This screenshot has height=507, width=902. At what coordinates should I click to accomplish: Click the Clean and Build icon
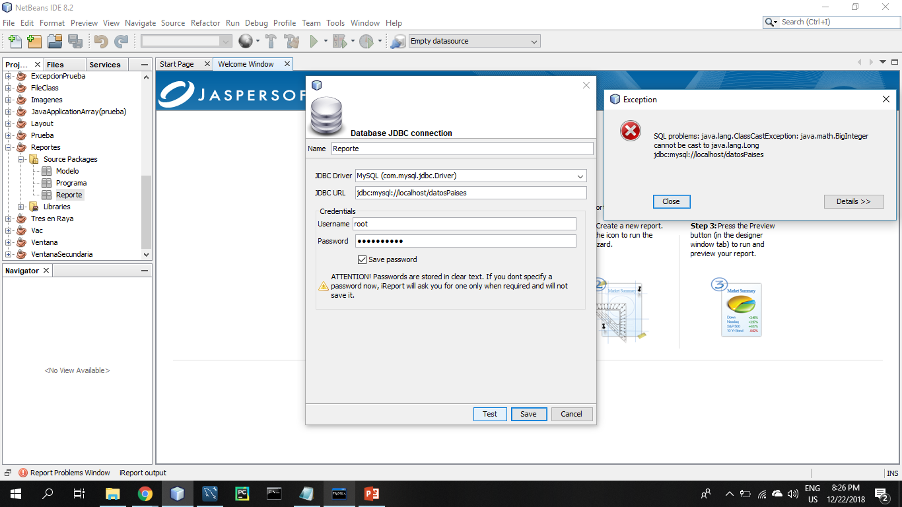[292, 42]
